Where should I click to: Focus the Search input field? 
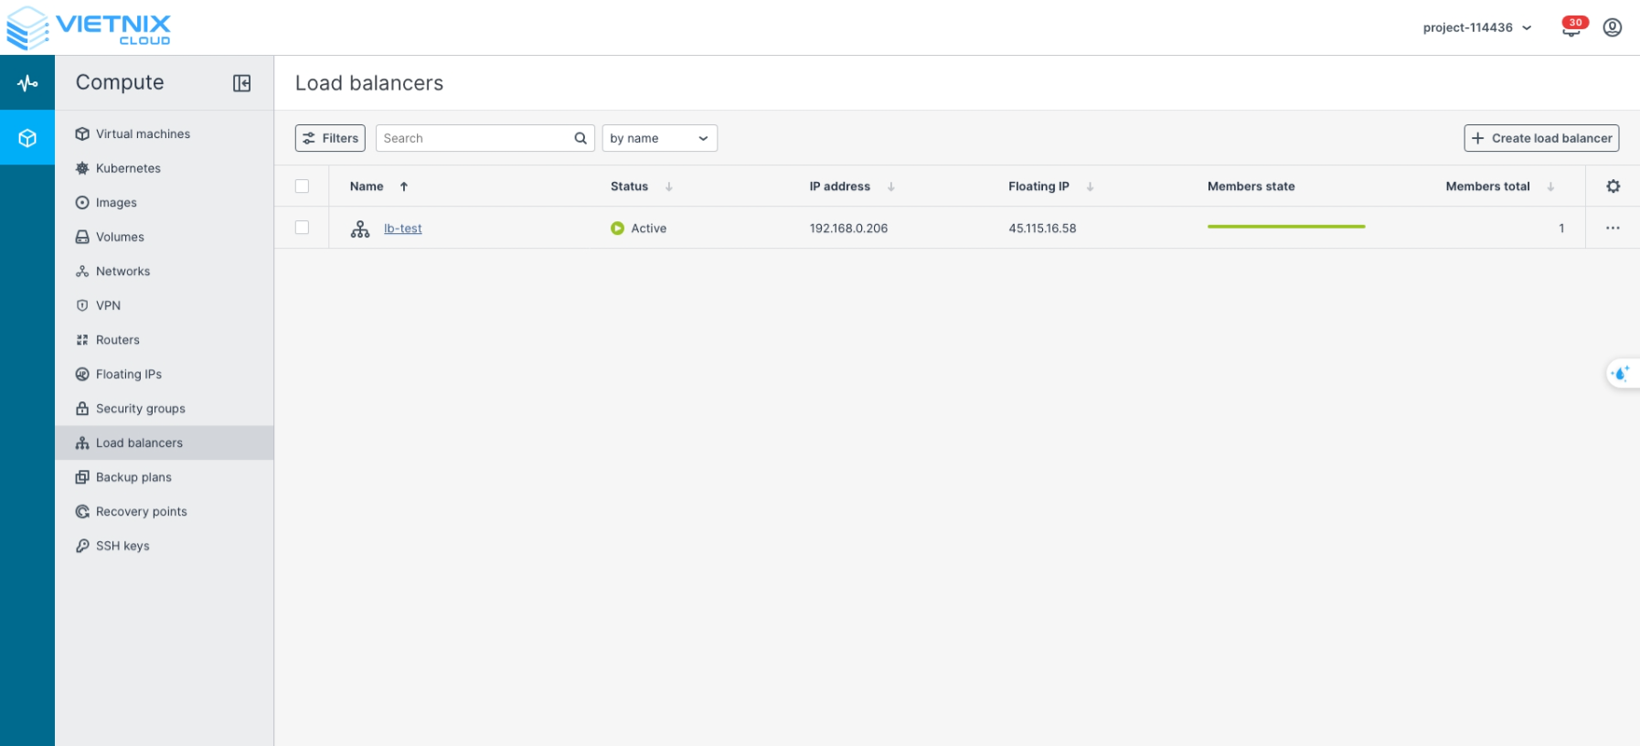click(474, 138)
